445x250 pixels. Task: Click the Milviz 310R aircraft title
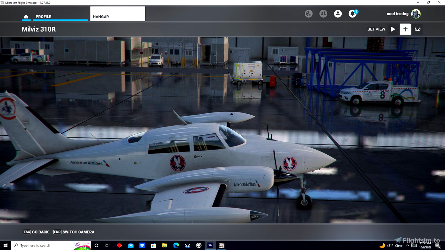click(39, 30)
